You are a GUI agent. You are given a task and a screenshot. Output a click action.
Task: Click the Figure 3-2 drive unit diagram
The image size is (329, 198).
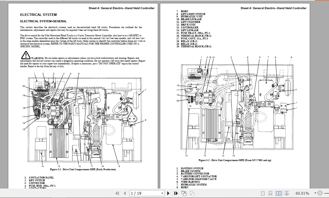(237, 107)
